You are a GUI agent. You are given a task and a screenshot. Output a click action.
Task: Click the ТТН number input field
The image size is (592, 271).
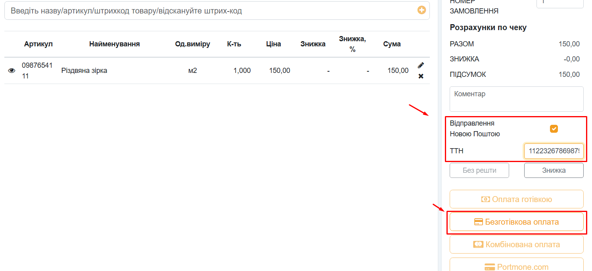(x=554, y=151)
